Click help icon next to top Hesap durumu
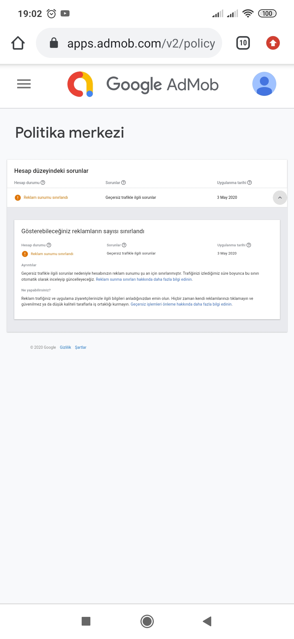 tap(43, 183)
